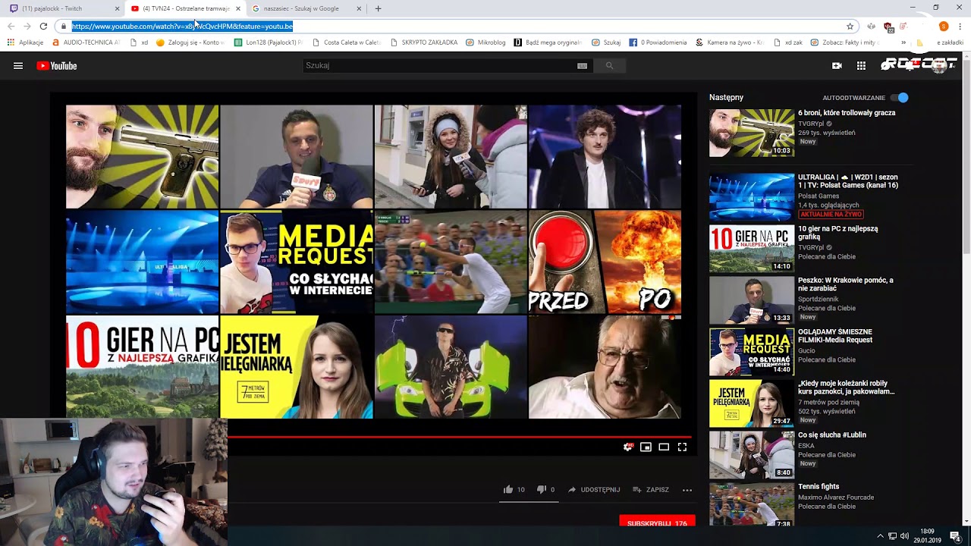Click the ZAPISZ save button
971x546 pixels.
[651, 490]
